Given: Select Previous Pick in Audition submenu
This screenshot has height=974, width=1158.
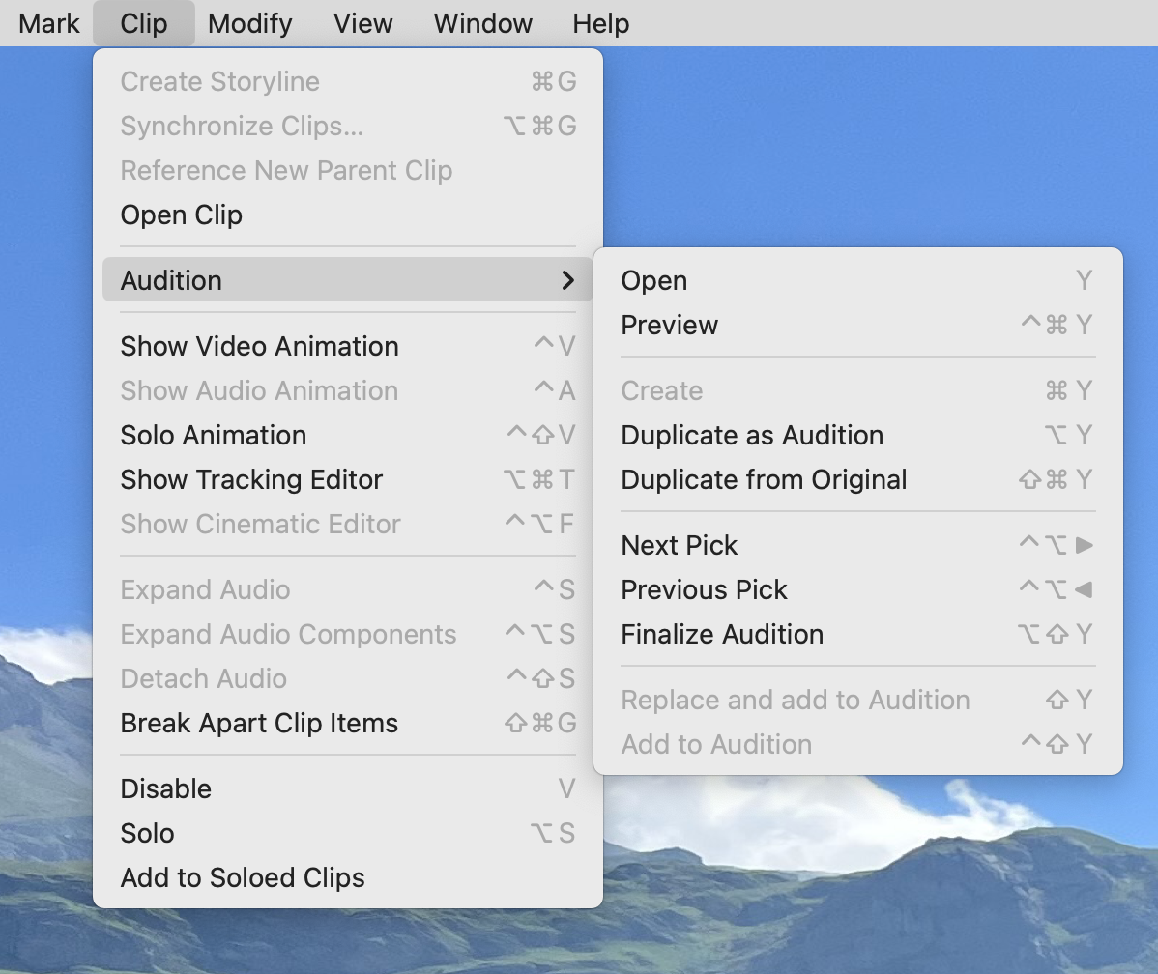Looking at the screenshot, I should (x=858, y=589).
